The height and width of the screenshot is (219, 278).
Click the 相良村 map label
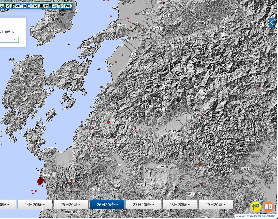coord(162,109)
